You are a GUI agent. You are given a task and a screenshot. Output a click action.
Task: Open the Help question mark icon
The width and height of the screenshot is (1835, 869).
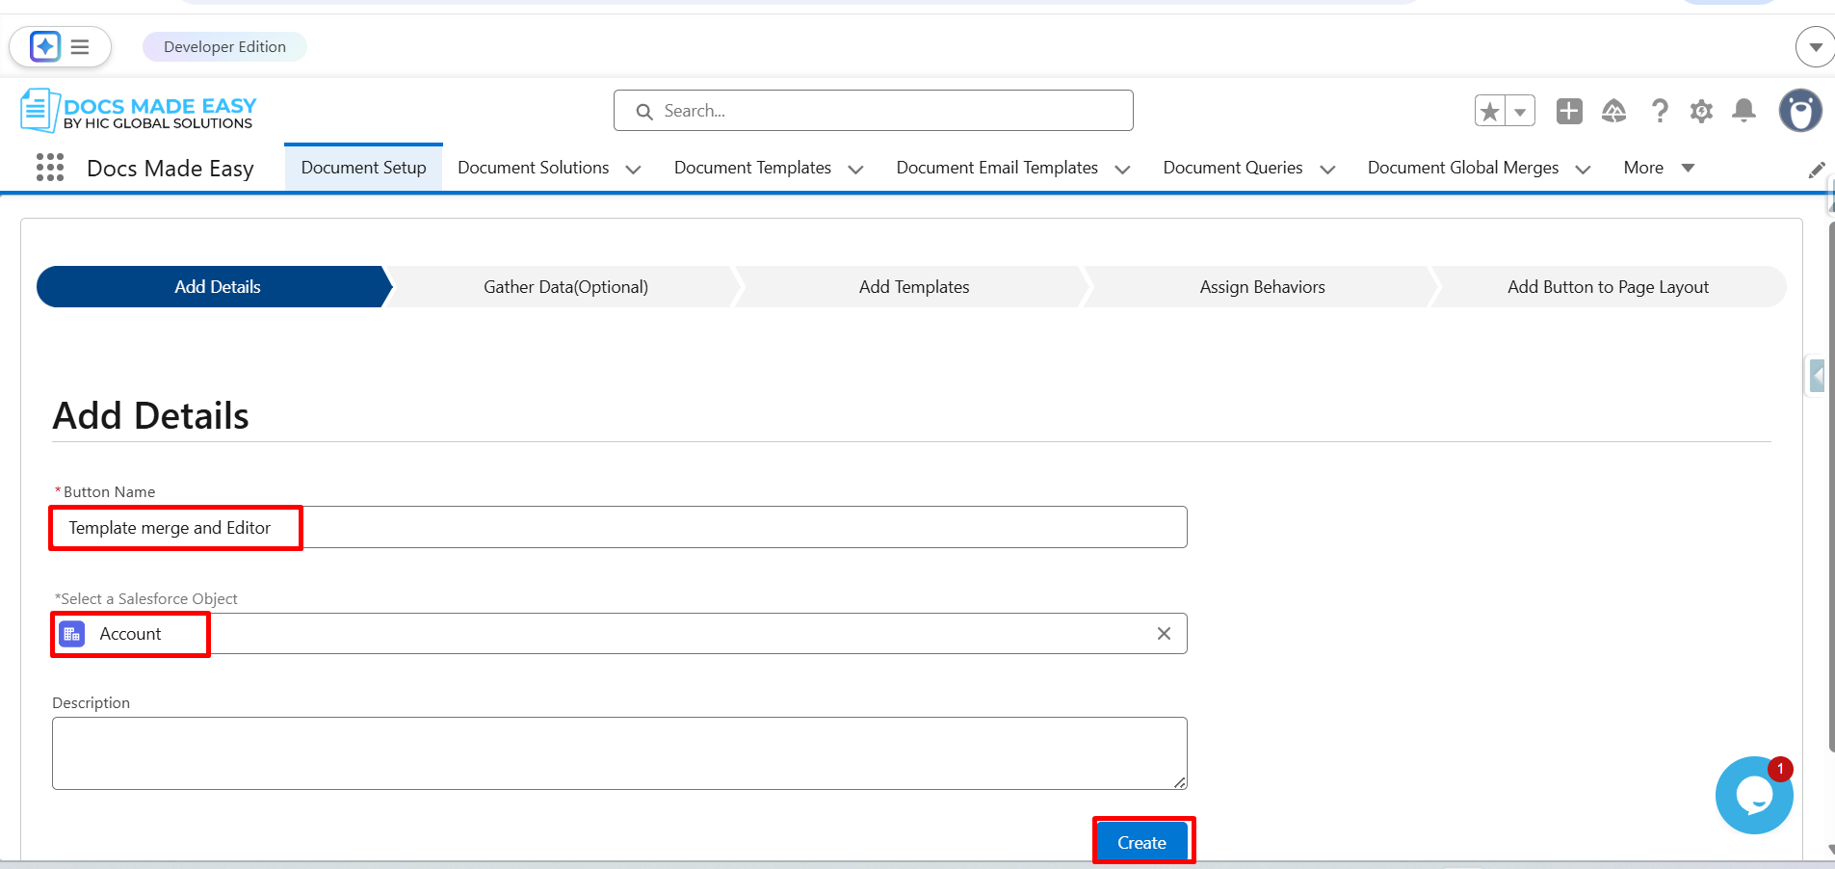click(x=1659, y=112)
